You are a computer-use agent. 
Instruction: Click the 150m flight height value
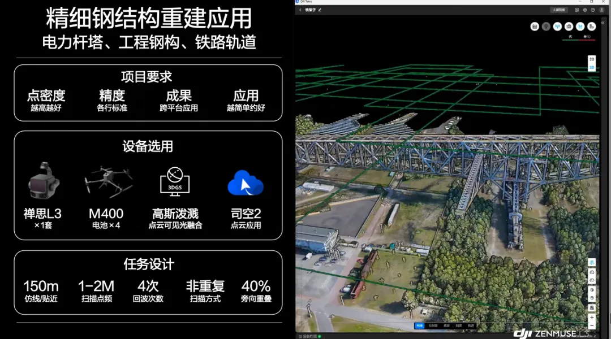point(41,286)
